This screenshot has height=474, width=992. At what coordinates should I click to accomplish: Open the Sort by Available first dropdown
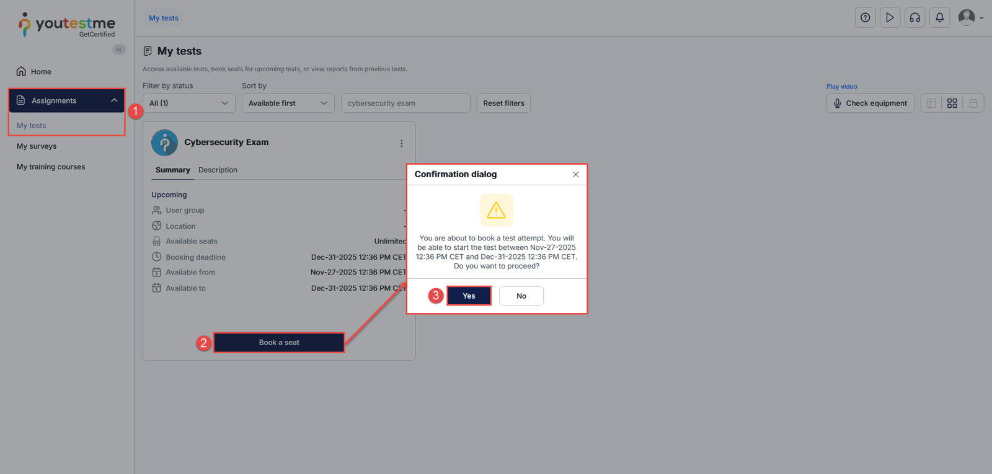[288, 103]
